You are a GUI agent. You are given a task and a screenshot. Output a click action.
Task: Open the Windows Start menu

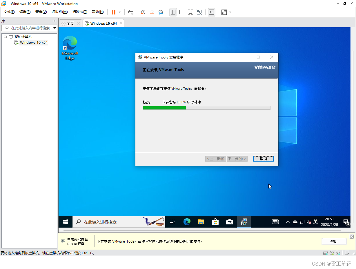point(66,222)
